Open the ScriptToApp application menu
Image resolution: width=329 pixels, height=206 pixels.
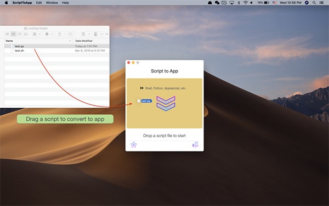tap(22, 3)
